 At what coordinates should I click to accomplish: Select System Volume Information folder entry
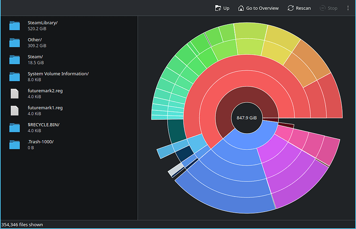(x=69, y=76)
